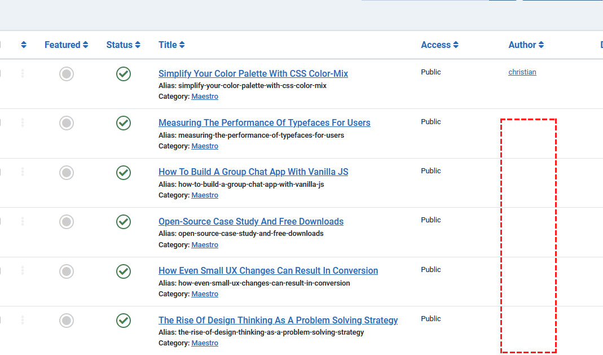Click drag handle of Open-Source Case Study row

[x=23, y=221]
